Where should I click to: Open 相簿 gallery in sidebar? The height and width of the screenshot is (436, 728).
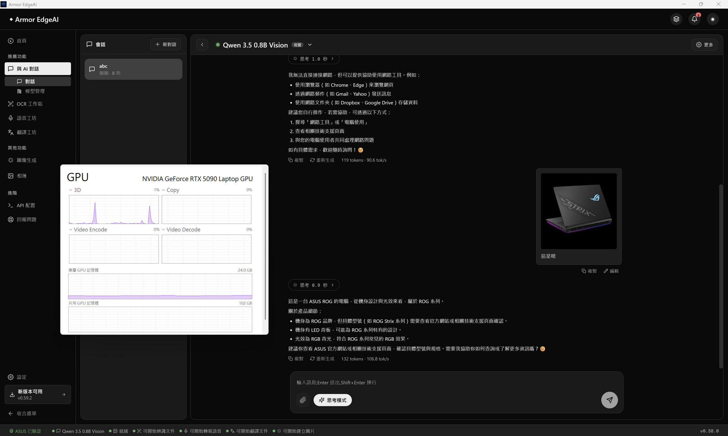[x=38, y=176]
